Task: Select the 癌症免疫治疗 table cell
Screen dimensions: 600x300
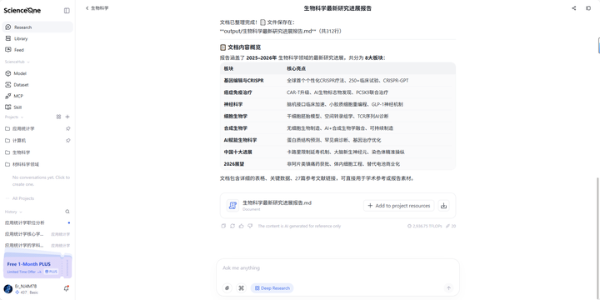Action: click(x=238, y=92)
